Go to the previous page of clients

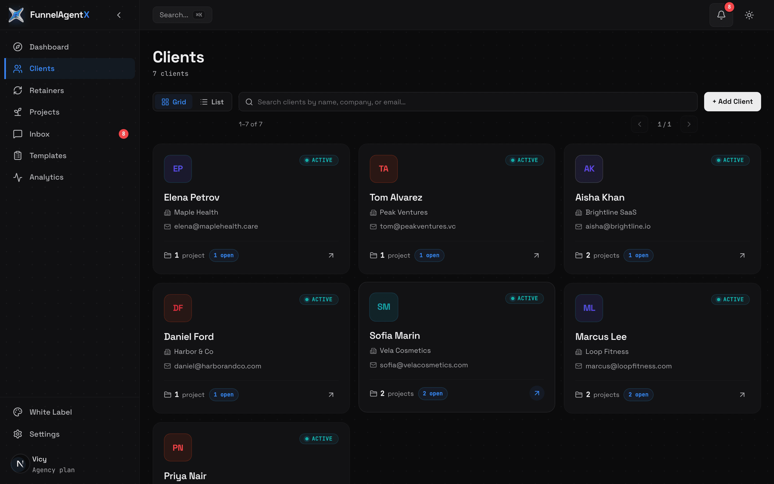coord(640,124)
